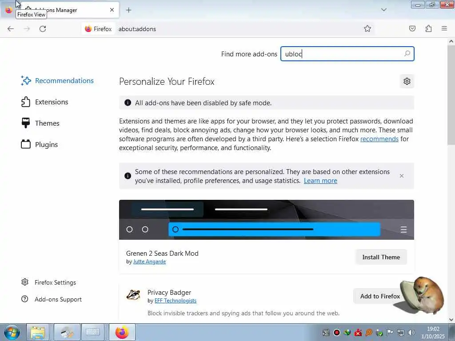This screenshot has width=455, height=341.
Task: Open Windows Explorer from the taskbar
Action: [x=38, y=332]
